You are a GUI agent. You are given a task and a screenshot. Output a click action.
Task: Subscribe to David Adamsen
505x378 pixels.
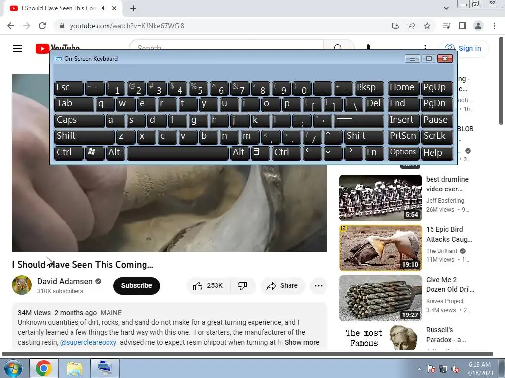point(137,286)
